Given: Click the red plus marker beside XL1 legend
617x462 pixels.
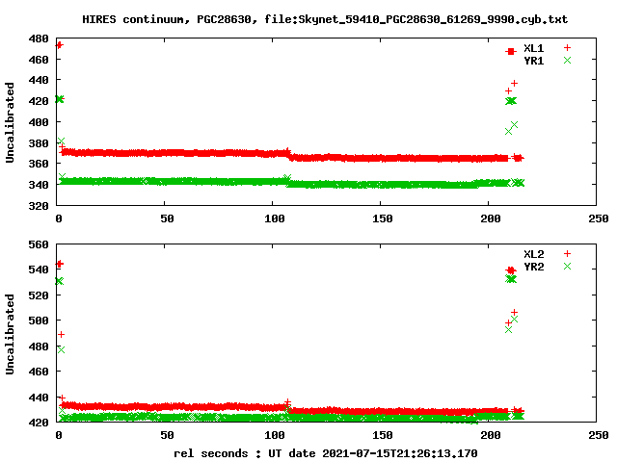Looking at the screenshot, I should tap(567, 48).
